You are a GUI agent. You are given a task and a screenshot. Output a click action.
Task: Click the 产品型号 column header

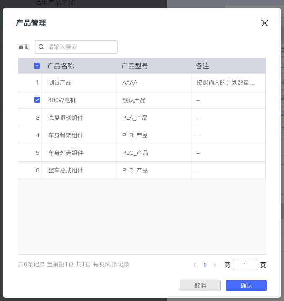(x=134, y=66)
